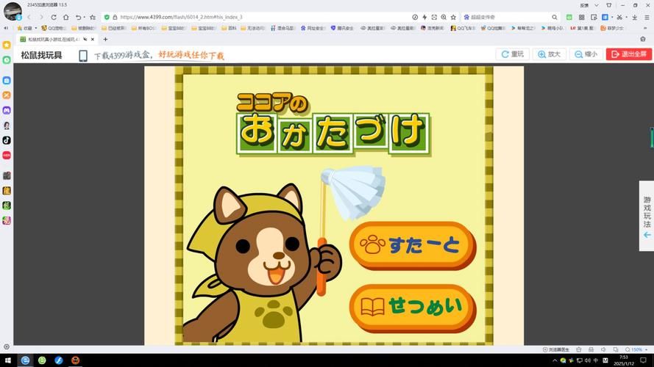Click the user avatar at top left
The image size is (654, 367).
pyautogui.click(x=13, y=11)
